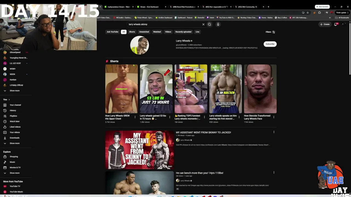
Task: Play 'Ranking TOP5 funniest Larry wheels moments' short
Action: (x=191, y=89)
